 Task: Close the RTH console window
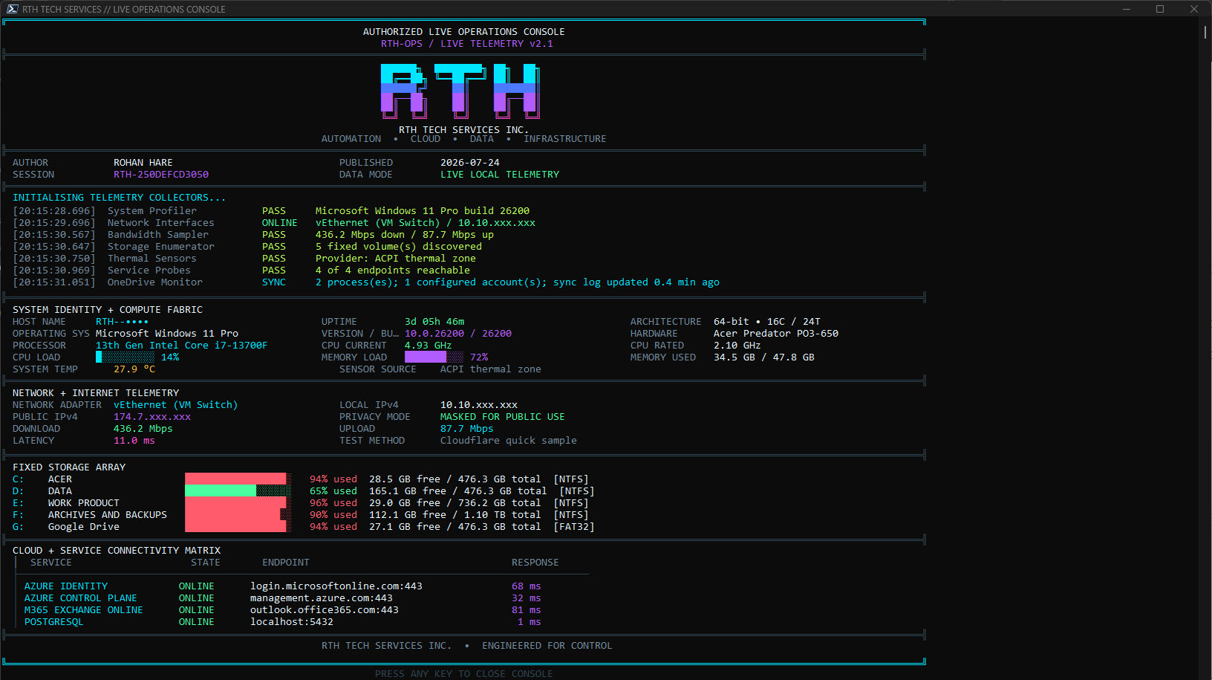1194,9
